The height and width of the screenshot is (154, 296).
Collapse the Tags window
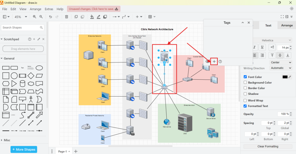pos(243,22)
